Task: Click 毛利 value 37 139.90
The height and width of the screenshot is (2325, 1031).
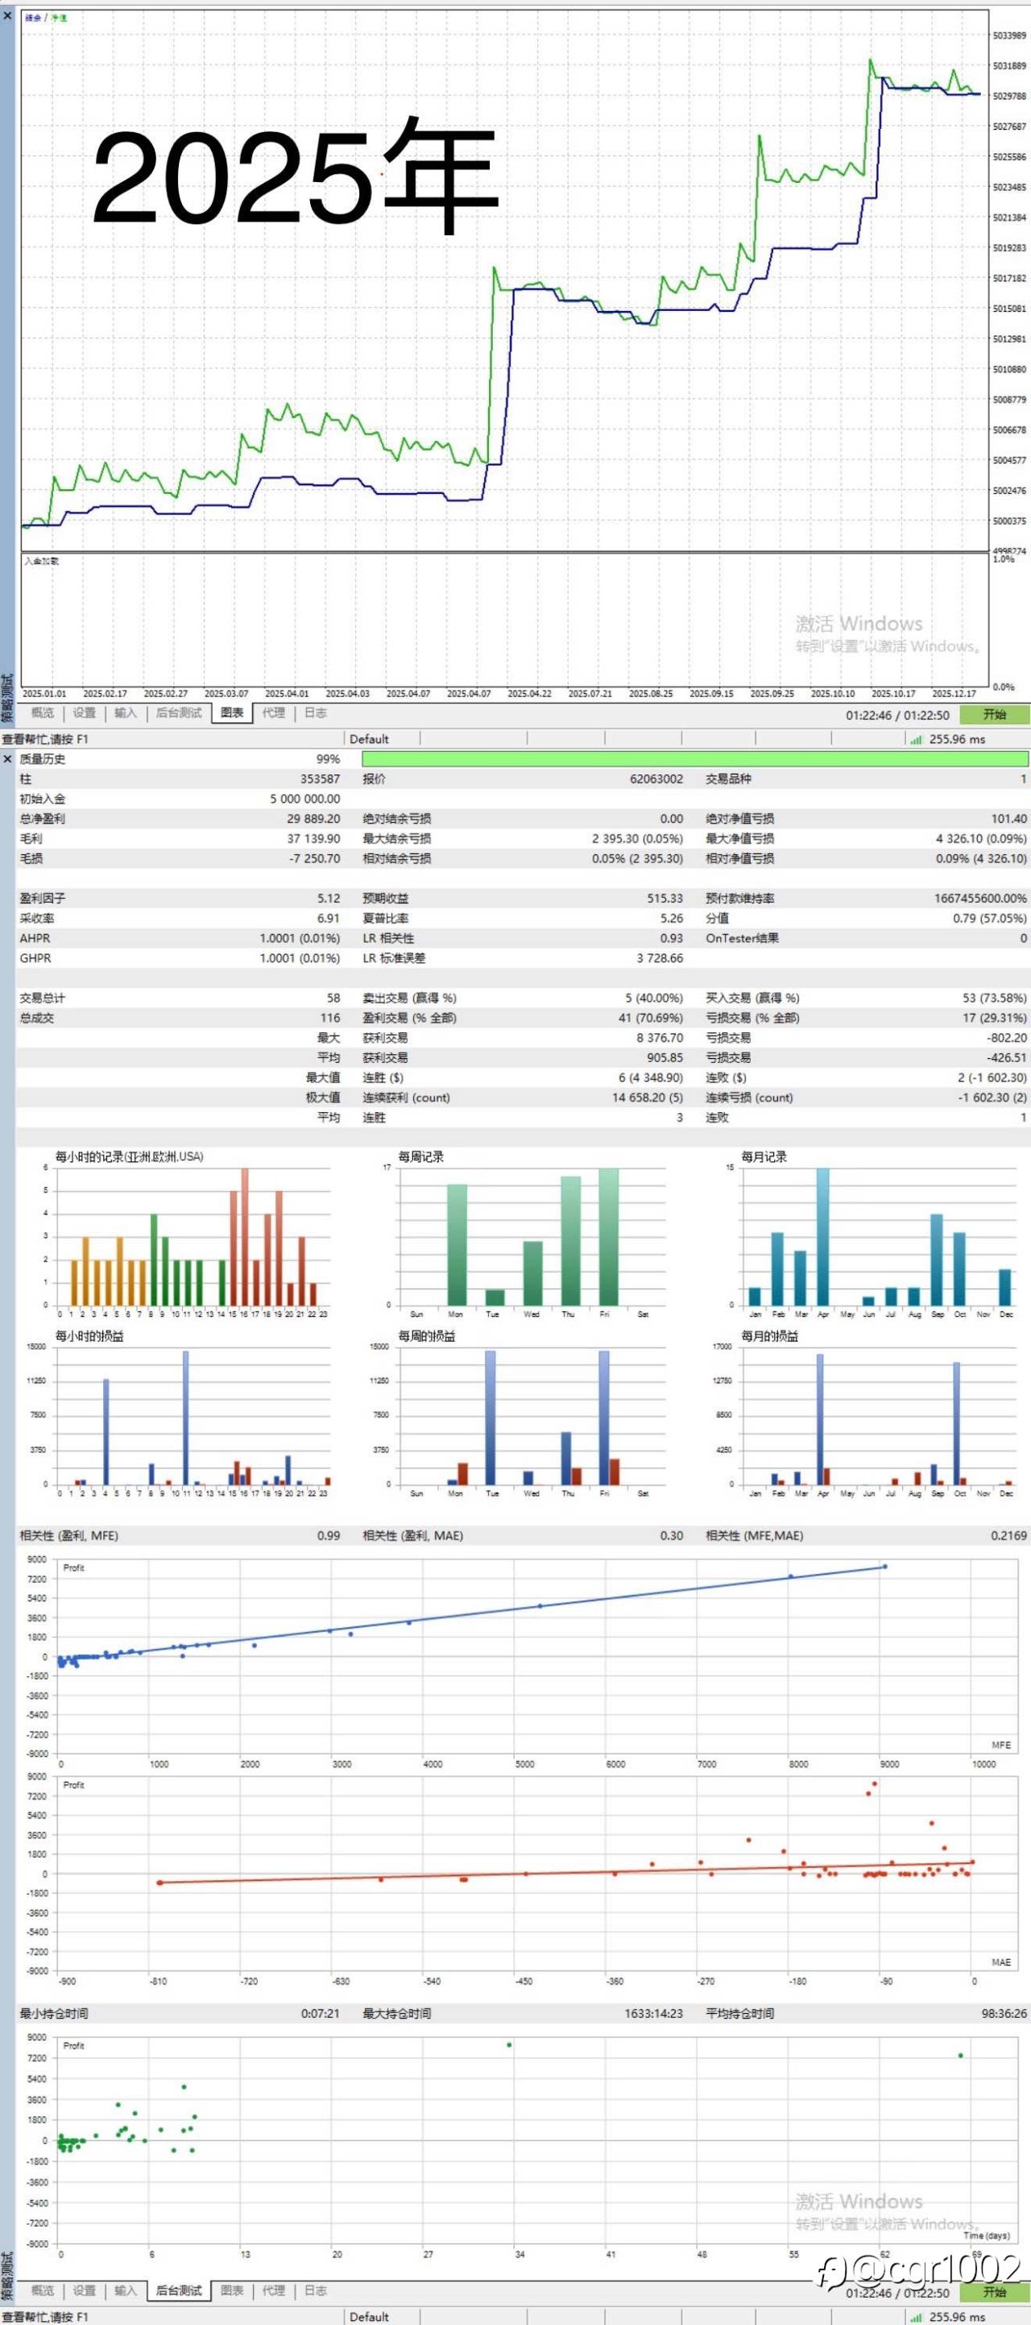Action: pos(314,838)
